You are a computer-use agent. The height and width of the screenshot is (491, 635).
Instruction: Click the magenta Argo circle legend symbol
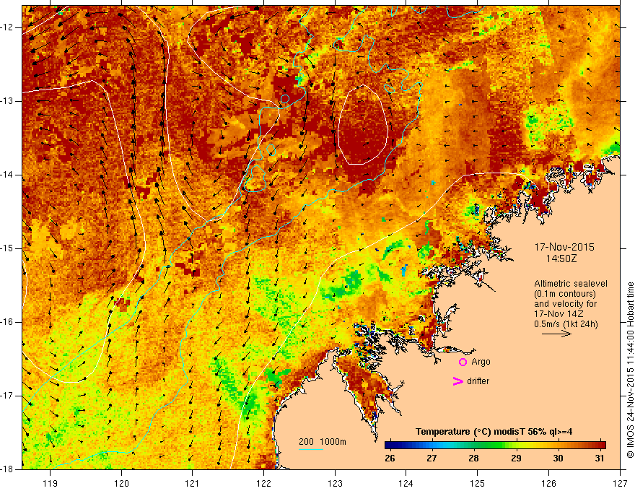pyautogui.click(x=463, y=362)
